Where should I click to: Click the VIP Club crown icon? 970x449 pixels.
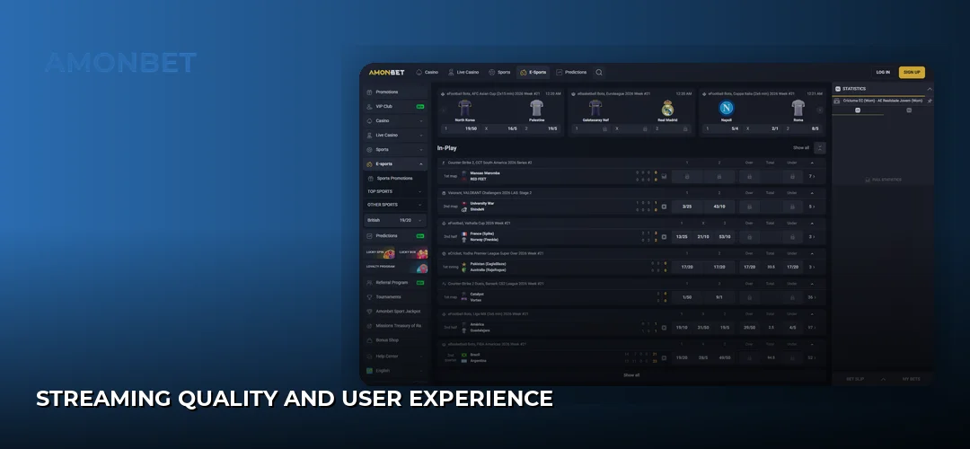click(x=369, y=106)
